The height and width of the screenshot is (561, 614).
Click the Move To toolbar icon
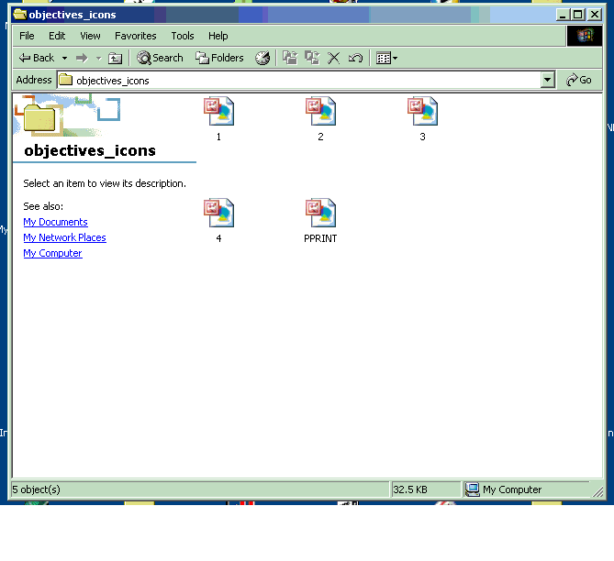290,58
